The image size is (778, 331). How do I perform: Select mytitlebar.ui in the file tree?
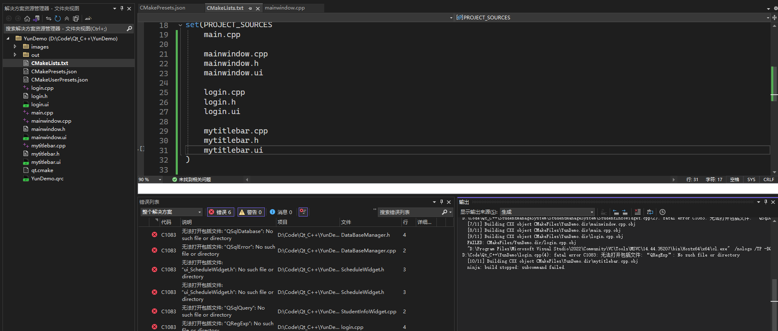pos(46,162)
